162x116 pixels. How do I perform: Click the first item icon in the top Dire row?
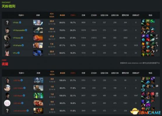(143, 79)
